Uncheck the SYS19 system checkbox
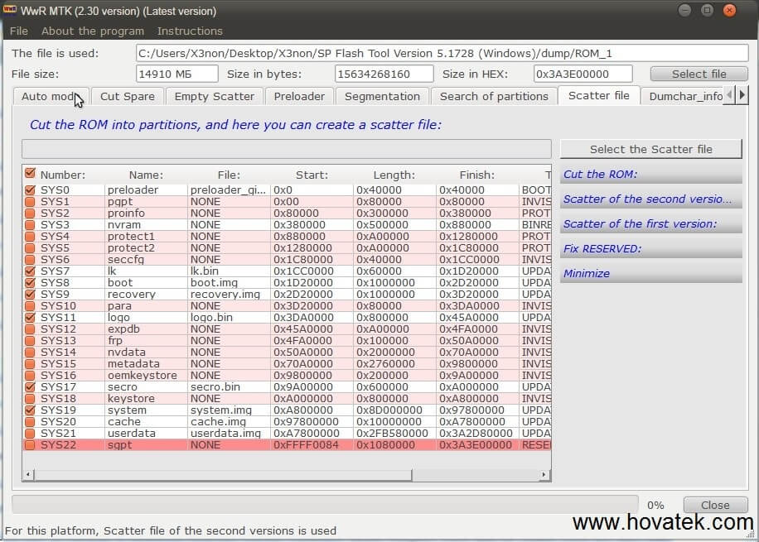Screen dimensions: 759x542 pos(30,410)
